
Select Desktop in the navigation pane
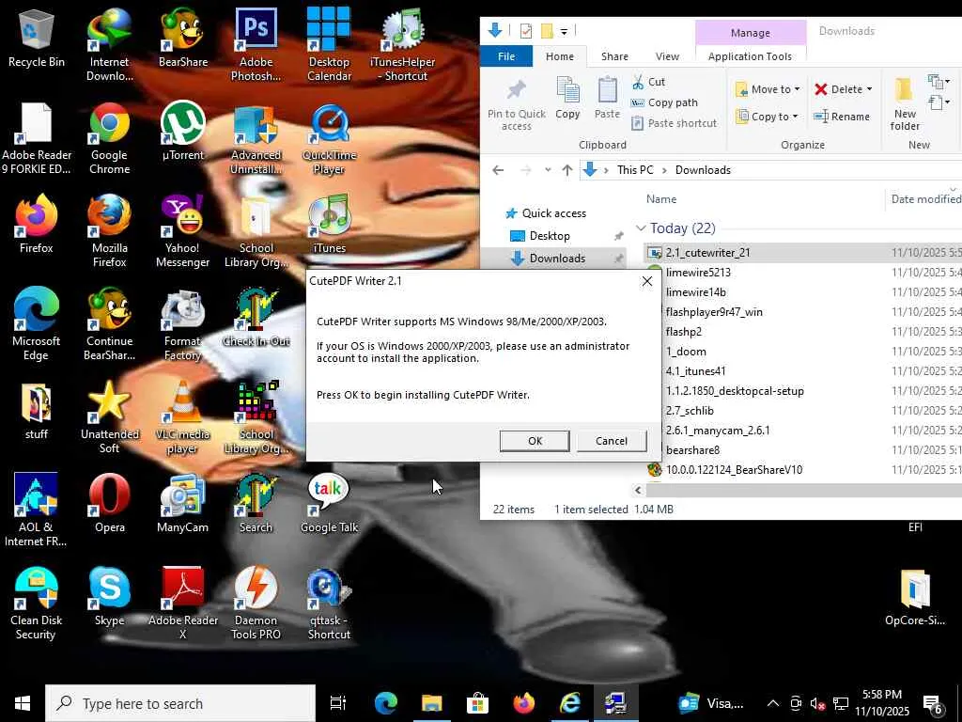540,236
